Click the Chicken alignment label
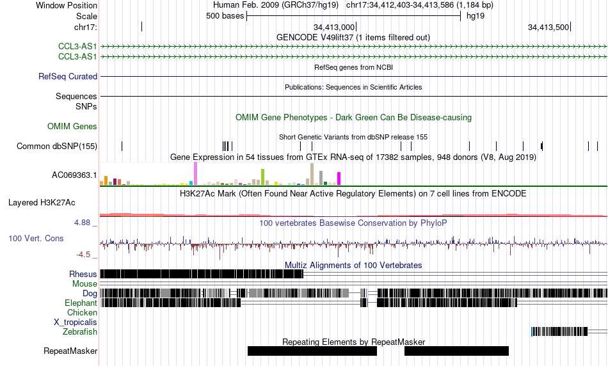Image resolution: width=608 pixels, height=366 pixels. click(82, 312)
